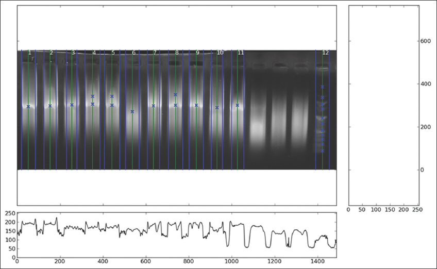This screenshot has width=437, height=269.
Task: Click the 1000 tick label on the bottom axis
Action: click(x=231, y=261)
